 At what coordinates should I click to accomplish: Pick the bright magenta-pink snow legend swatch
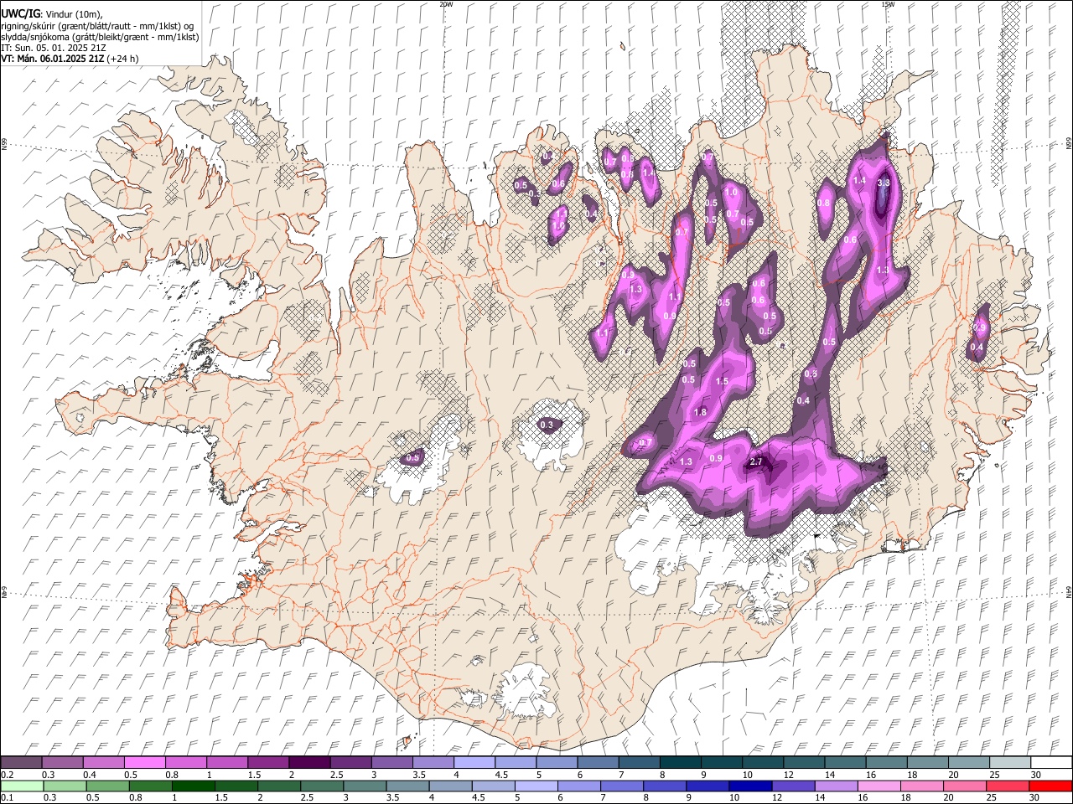[145, 763]
